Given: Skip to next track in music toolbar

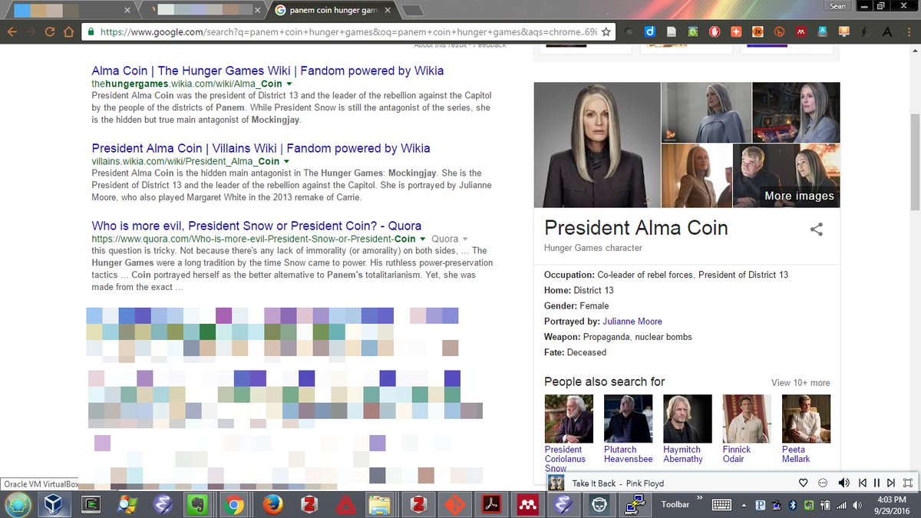Looking at the screenshot, I should coord(890,483).
